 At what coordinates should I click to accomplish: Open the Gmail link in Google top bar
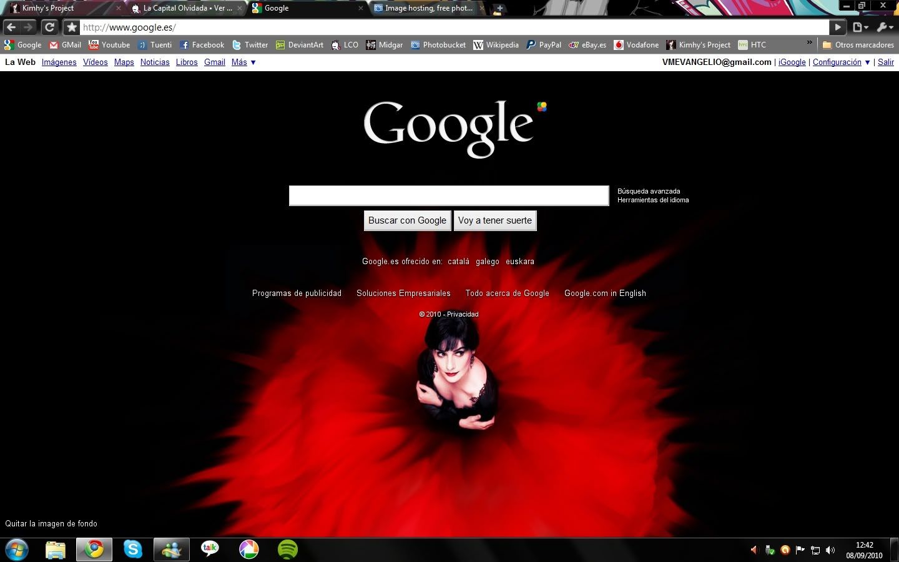(x=215, y=62)
